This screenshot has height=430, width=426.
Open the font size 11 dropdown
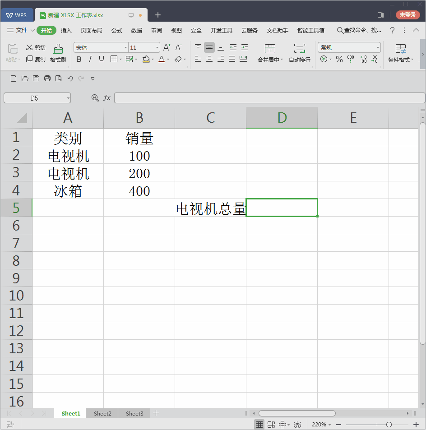(157, 48)
